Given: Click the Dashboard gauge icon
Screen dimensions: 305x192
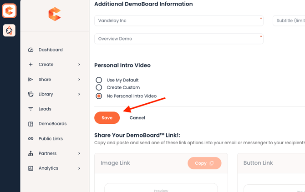Looking at the screenshot, I should (30, 50).
